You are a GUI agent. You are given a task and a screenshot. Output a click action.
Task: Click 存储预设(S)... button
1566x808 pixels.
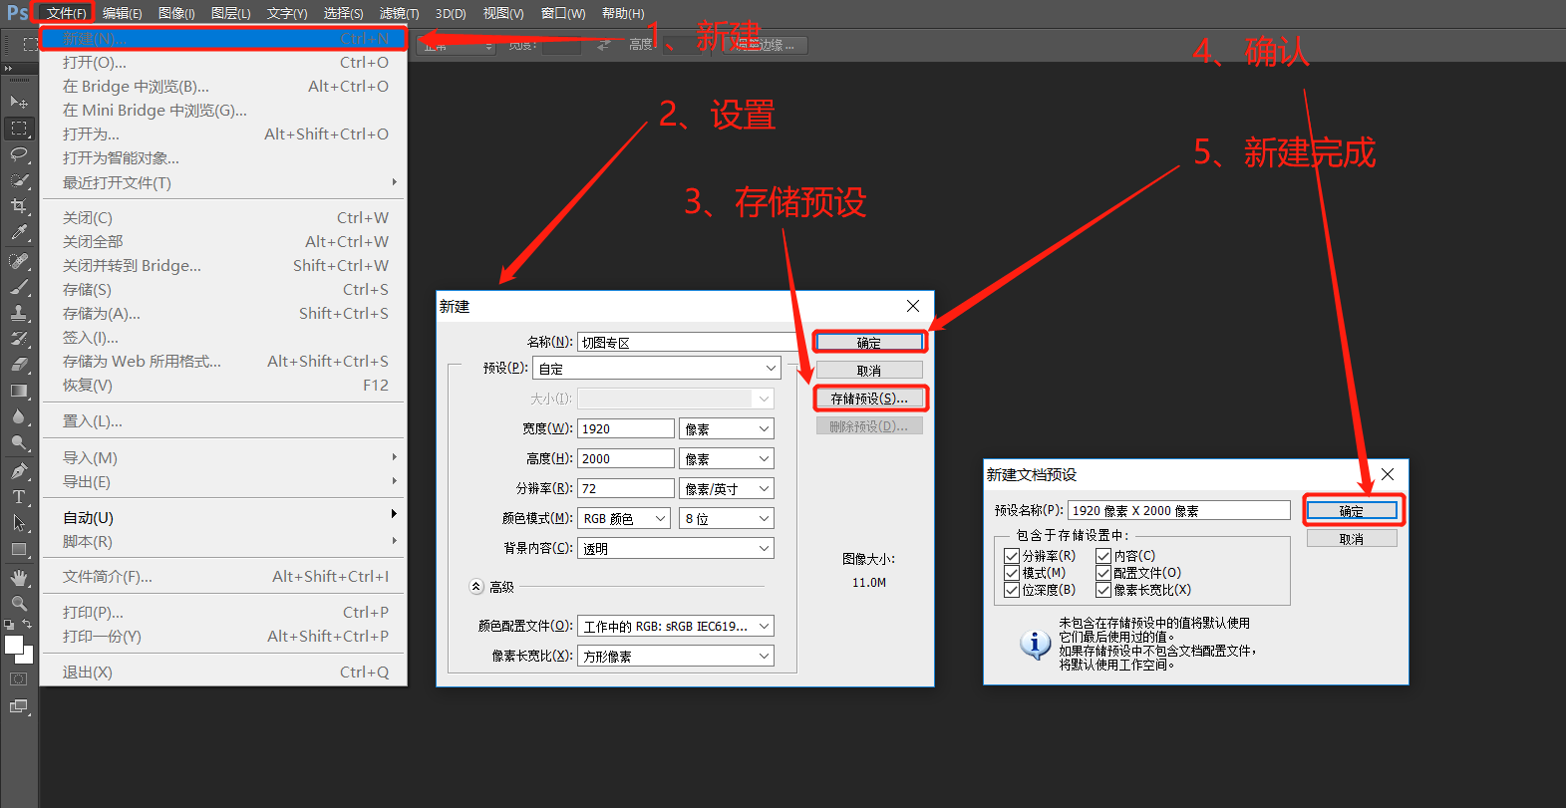[869, 398]
